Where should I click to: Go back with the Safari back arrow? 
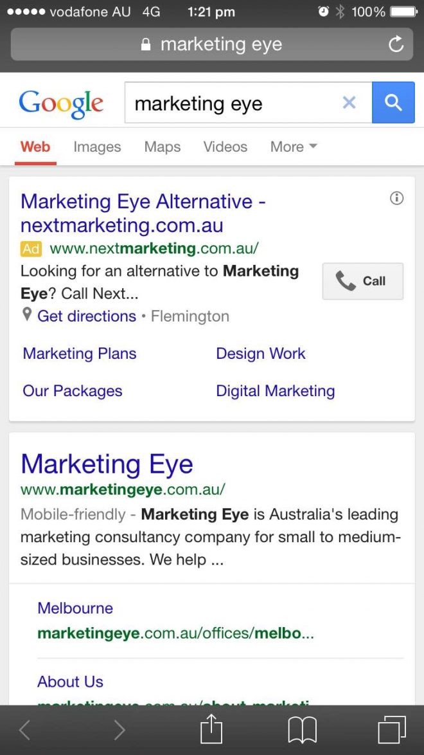click(x=24, y=731)
